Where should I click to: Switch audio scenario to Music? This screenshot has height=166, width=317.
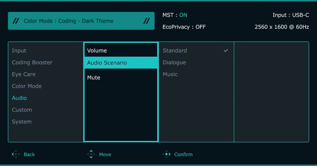(x=170, y=74)
